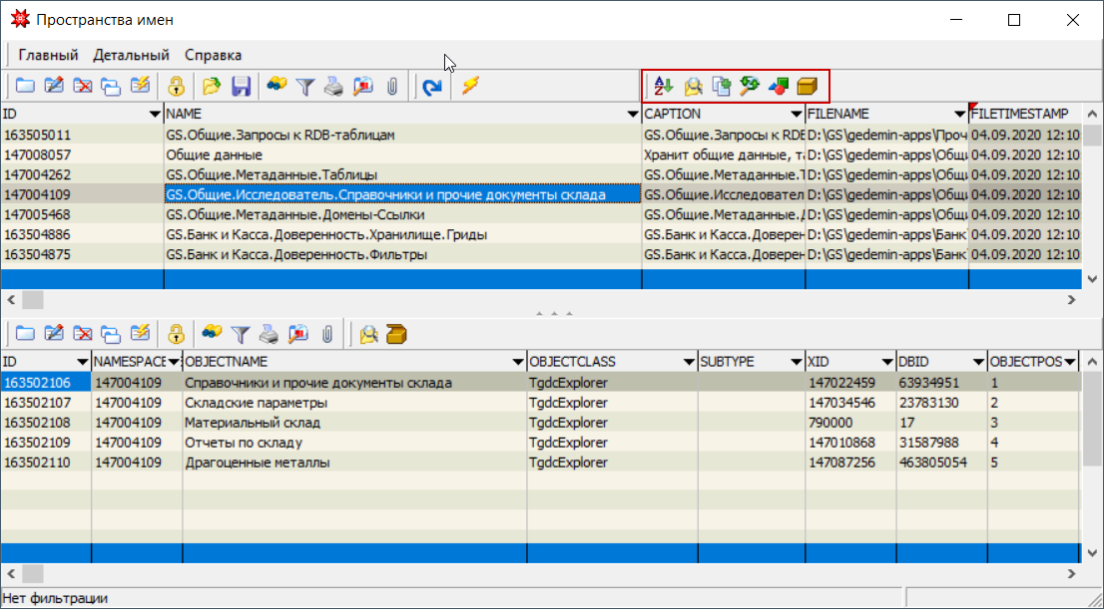Open the NAME column dropdown in upper grid
This screenshot has width=1104, height=609.
click(x=631, y=115)
